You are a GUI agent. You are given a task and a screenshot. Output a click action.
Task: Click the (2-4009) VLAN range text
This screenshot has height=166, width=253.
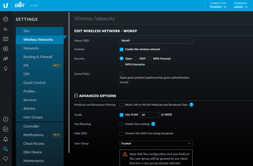[x=166, y=115]
